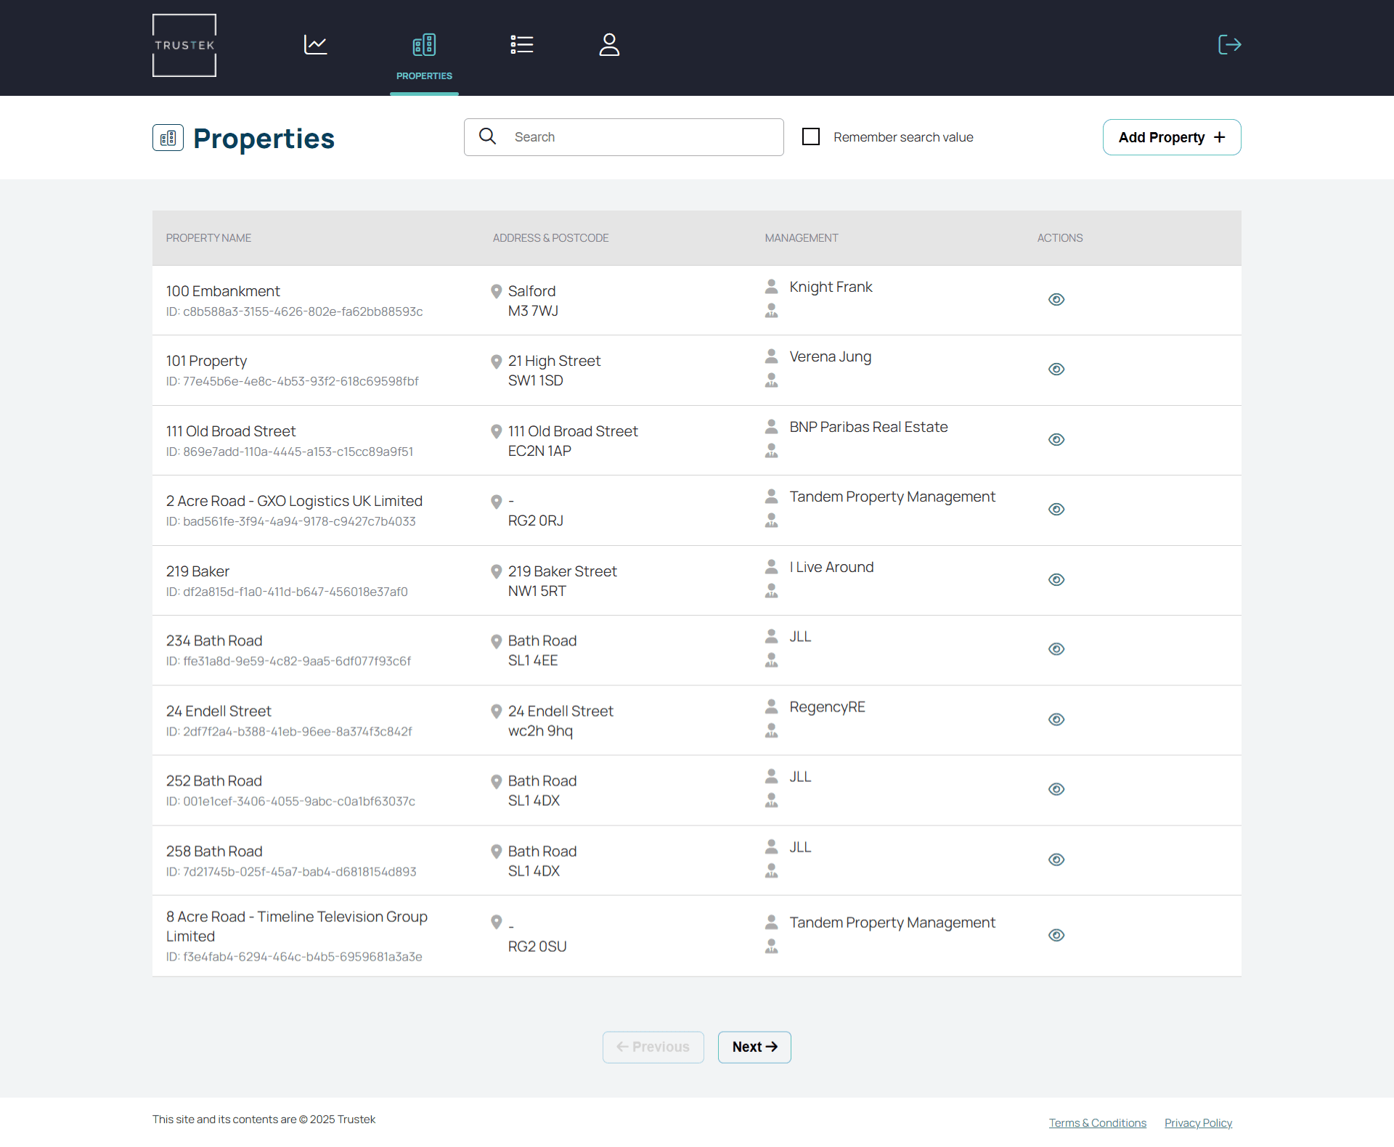Click the logout icon

[x=1229, y=44]
